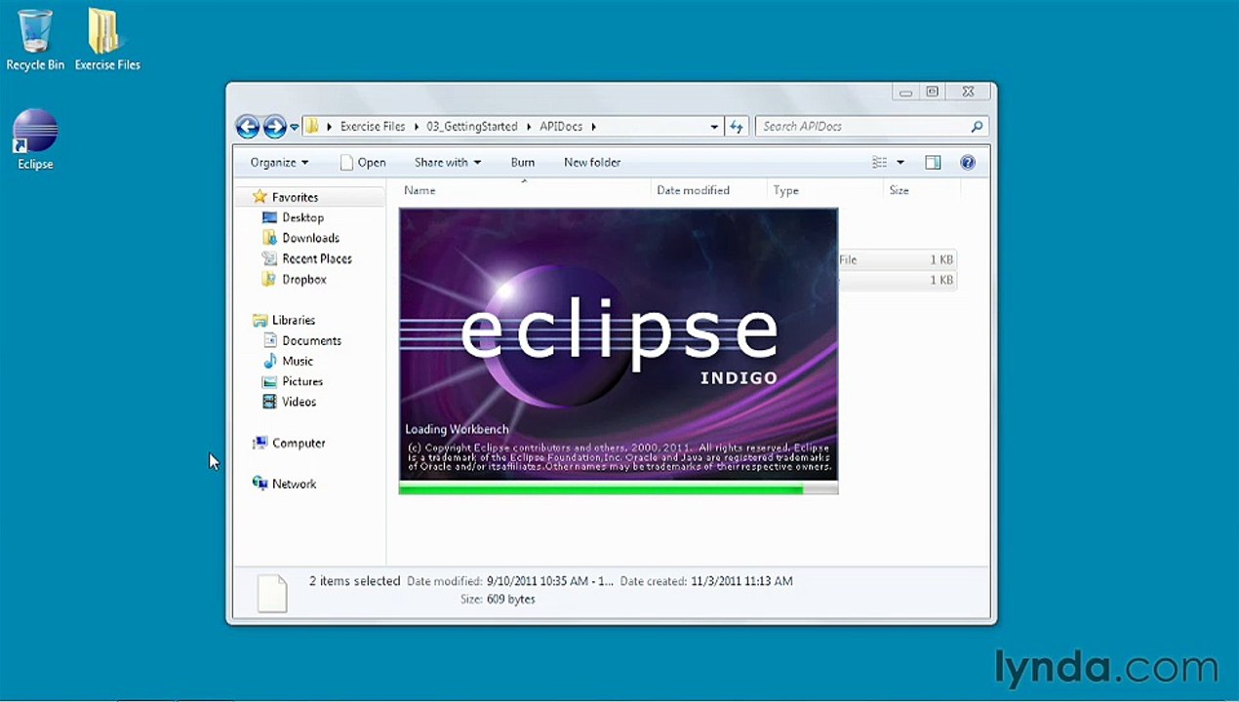
Task: Expand arrow after APIDocs breadcrumb
Action: [x=593, y=127]
